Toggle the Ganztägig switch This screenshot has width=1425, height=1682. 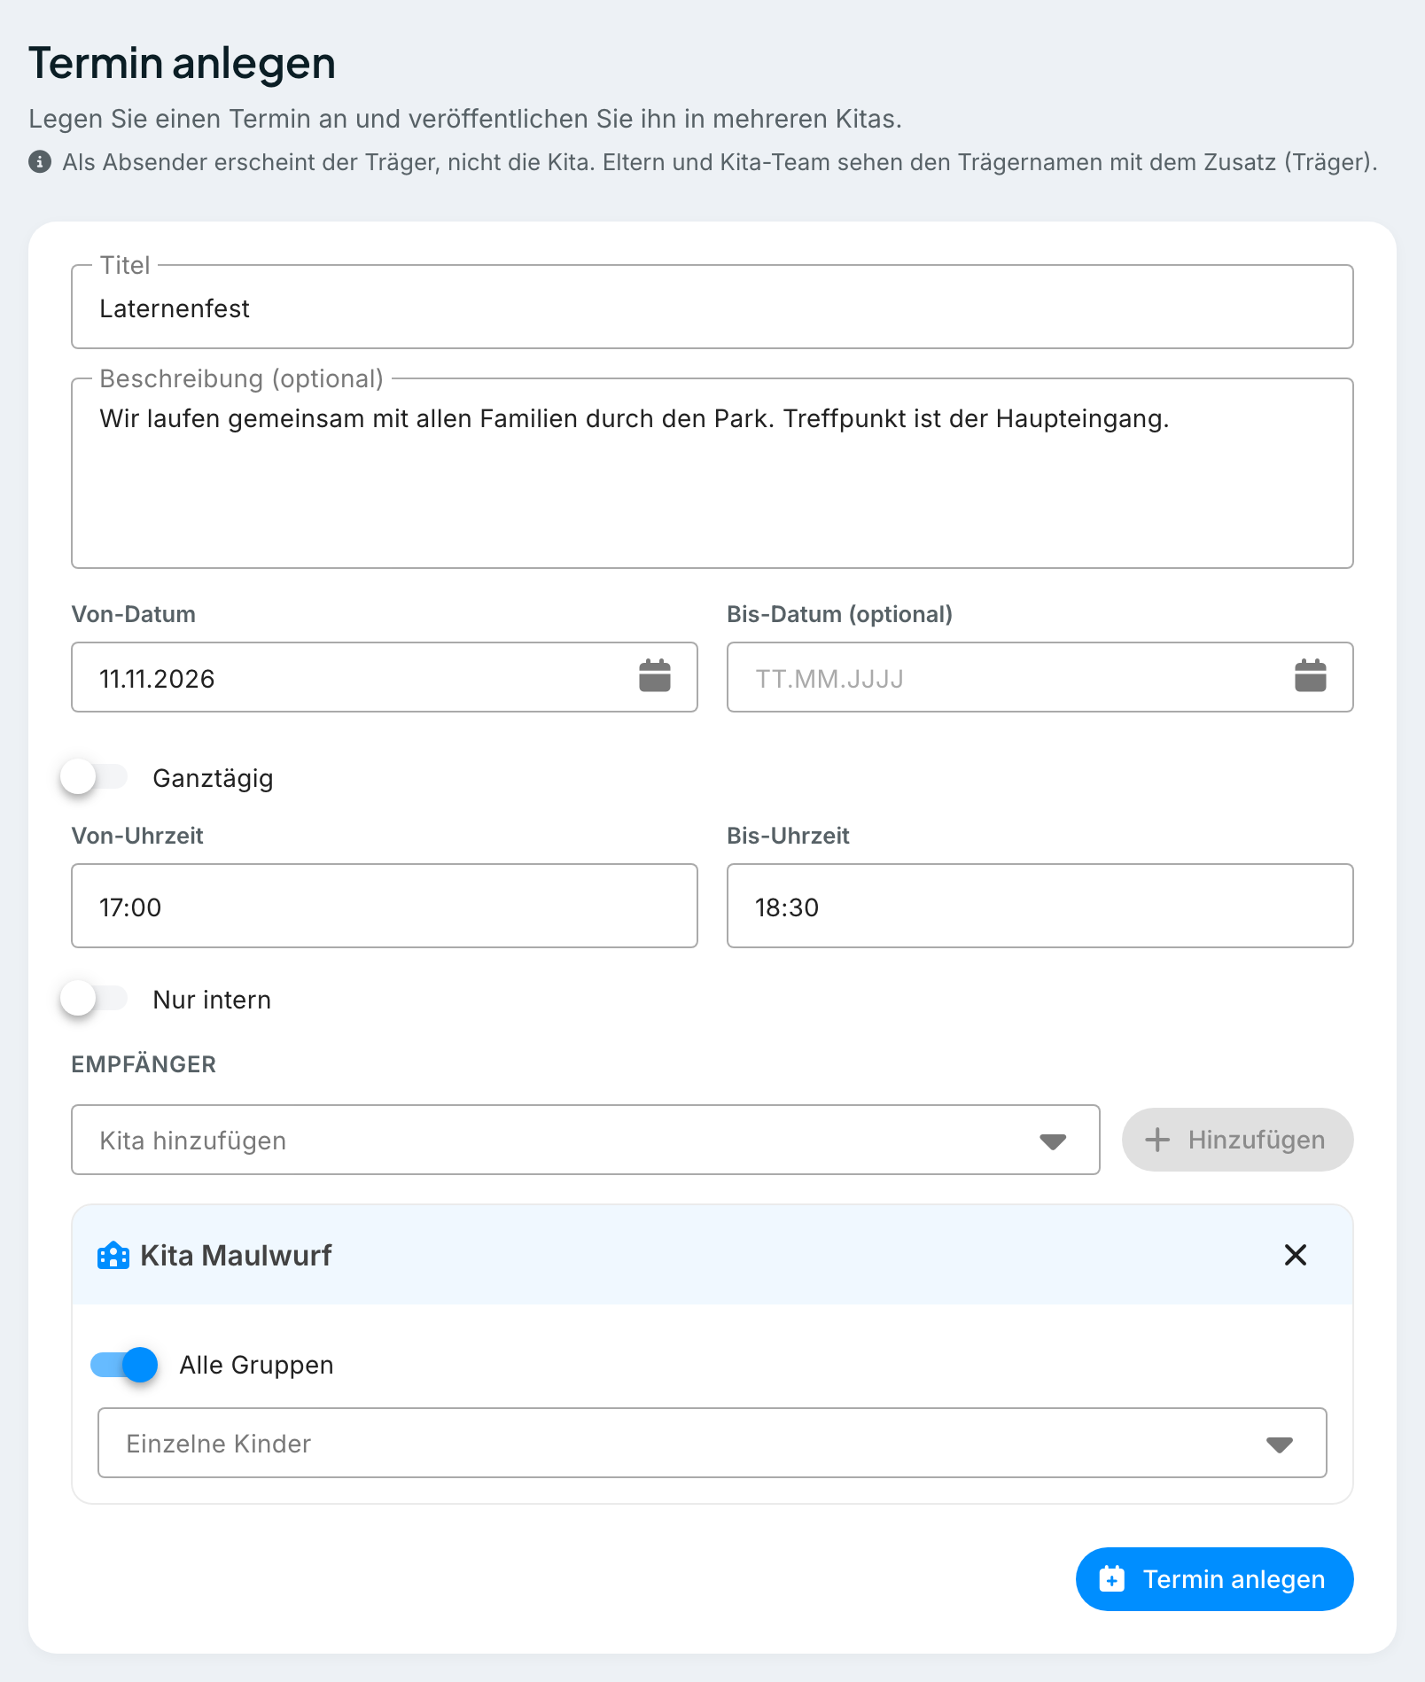point(94,777)
